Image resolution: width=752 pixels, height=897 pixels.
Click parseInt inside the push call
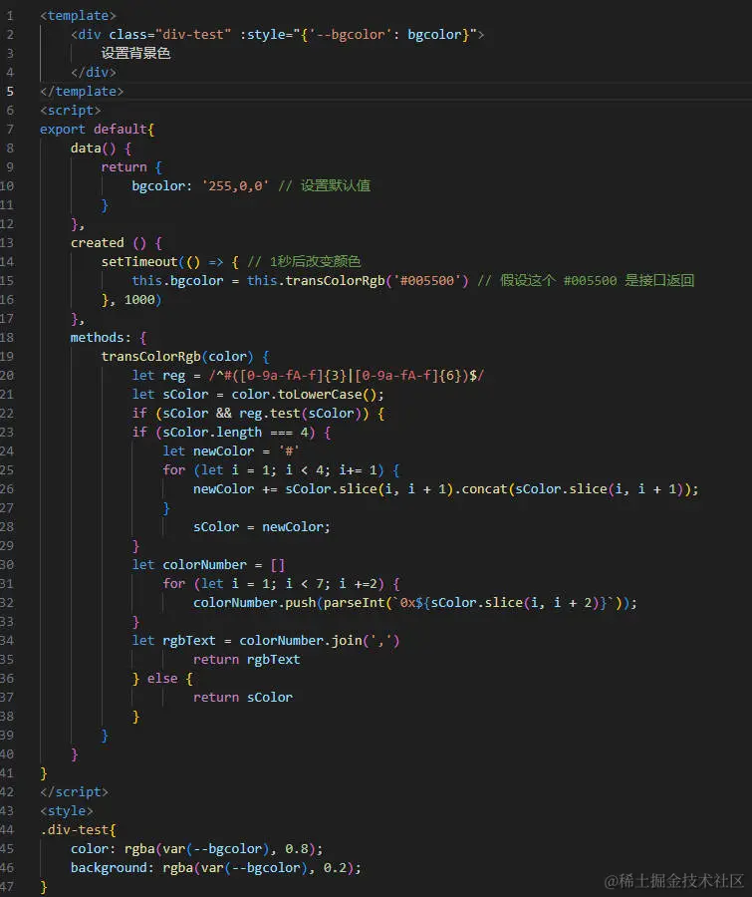[354, 602]
